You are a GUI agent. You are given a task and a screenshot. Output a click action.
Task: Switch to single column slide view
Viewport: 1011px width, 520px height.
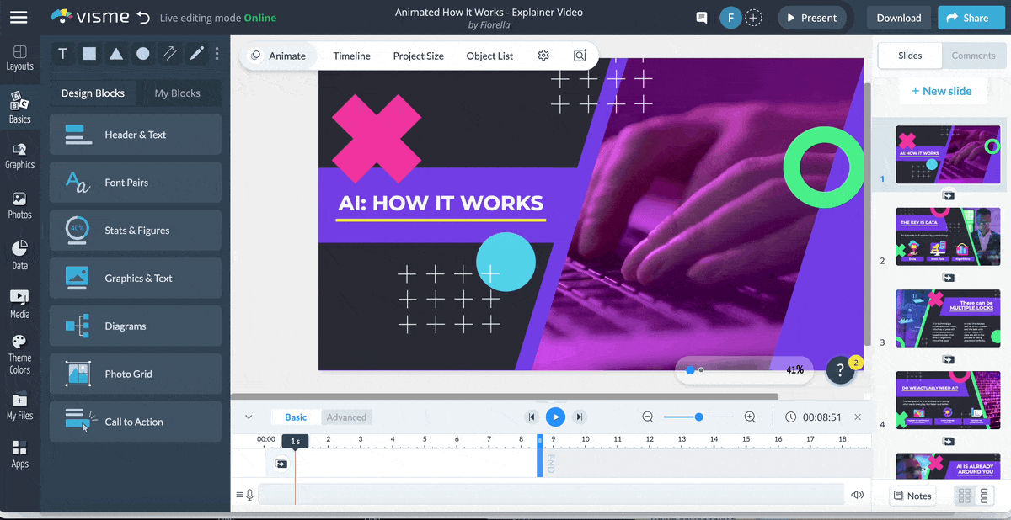[x=984, y=496]
